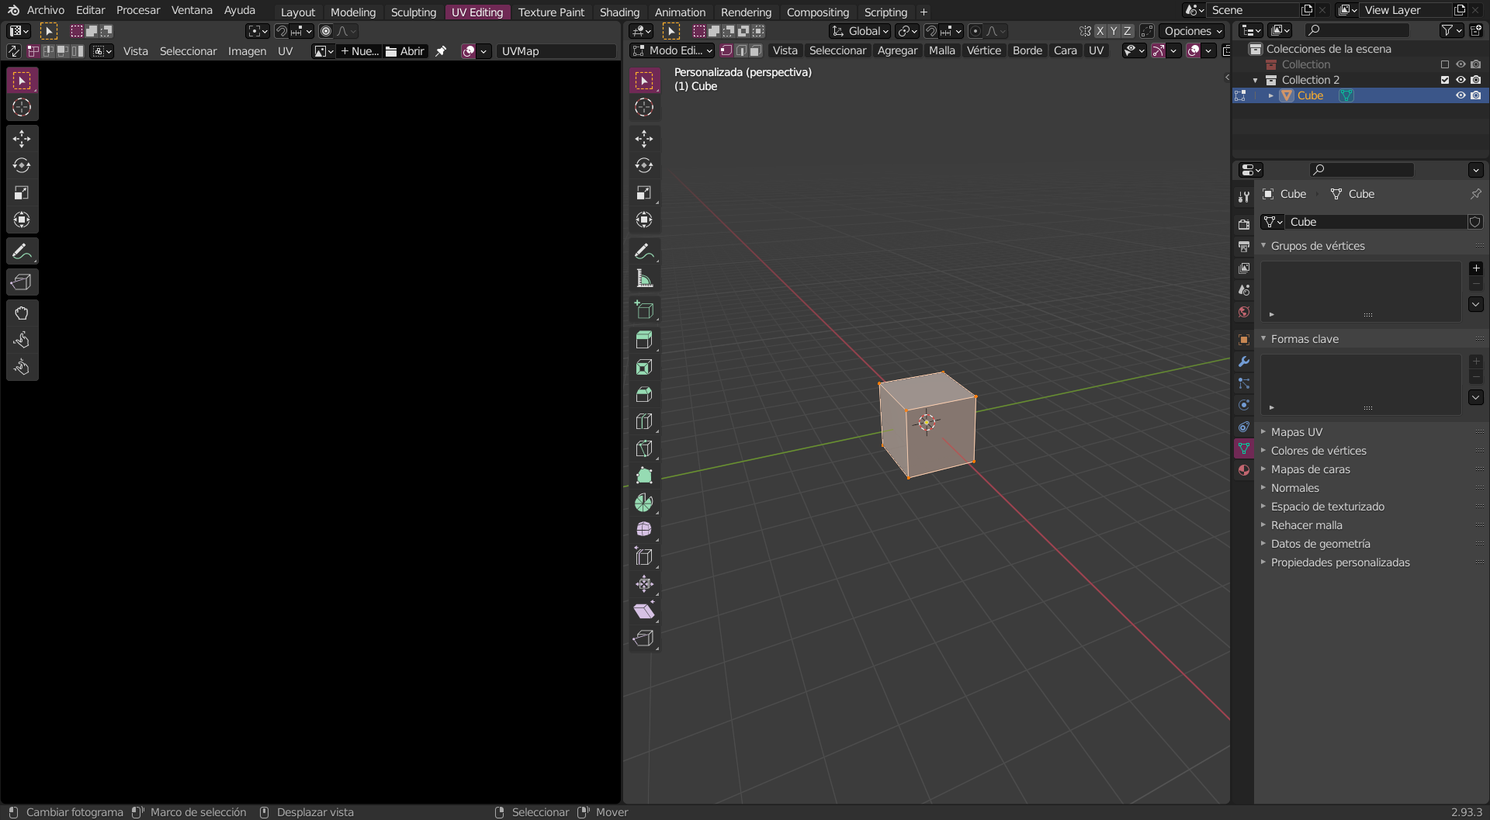Open the World properties tab

1244,312
